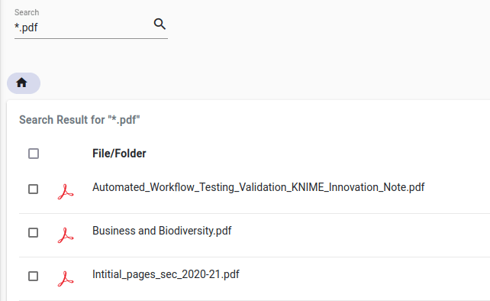Check the Automated_Workflow_Testing_Validation file checkbox

point(33,189)
